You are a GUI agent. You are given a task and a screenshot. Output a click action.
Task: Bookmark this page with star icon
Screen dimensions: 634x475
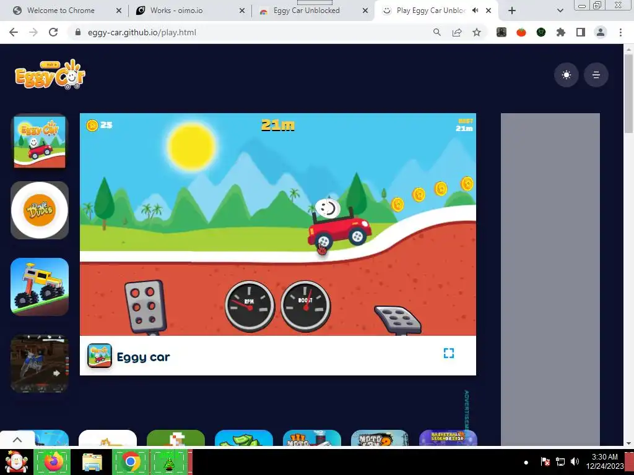click(x=477, y=32)
